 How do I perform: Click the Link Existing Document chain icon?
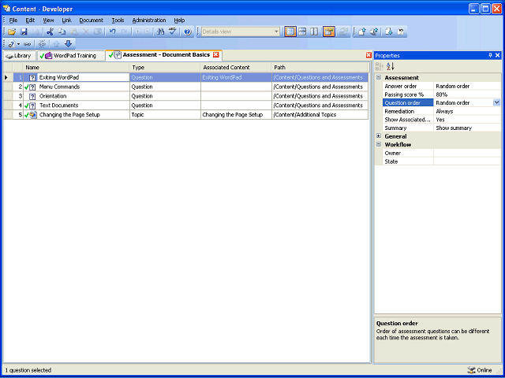27,44
